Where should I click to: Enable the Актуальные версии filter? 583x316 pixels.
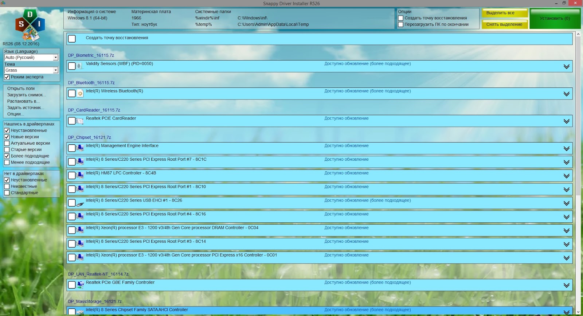(x=7, y=143)
